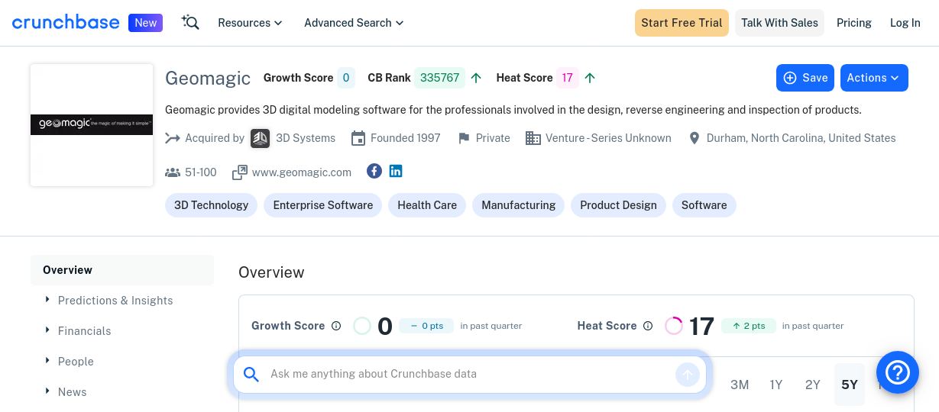Open Durham, North Carolina location link
This screenshot has height=412, width=939.
point(801,138)
